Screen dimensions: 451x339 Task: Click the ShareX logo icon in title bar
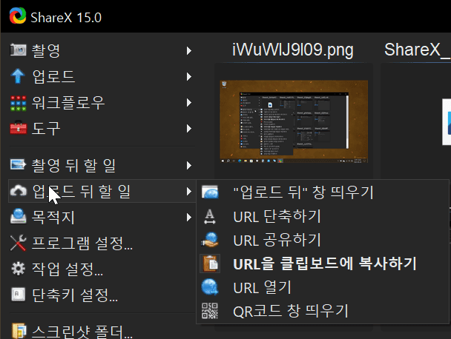(18, 16)
